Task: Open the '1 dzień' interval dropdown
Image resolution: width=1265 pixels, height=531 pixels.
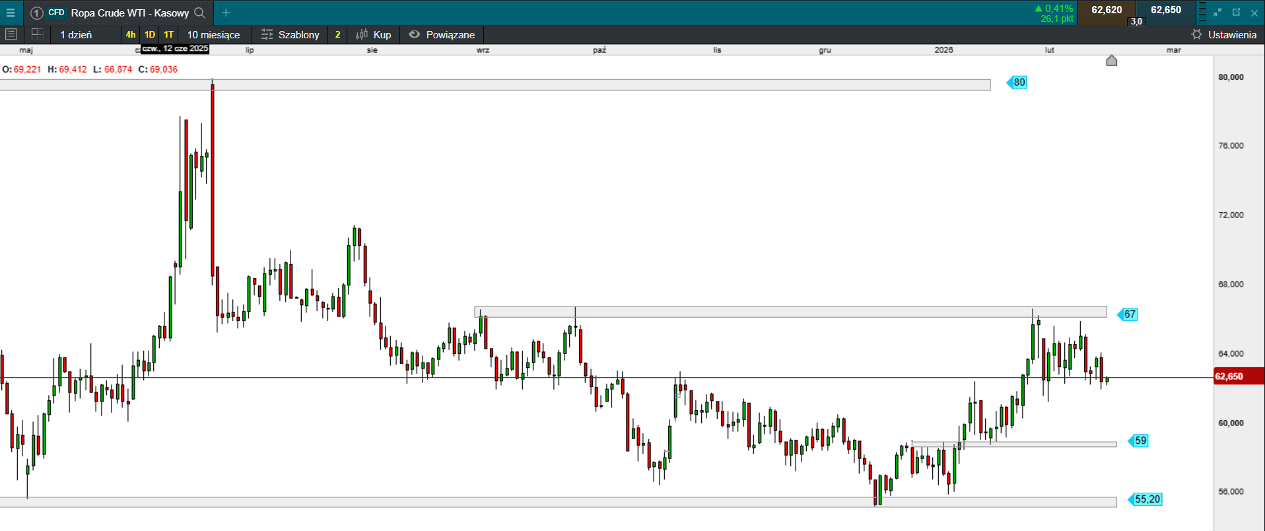Action: (x=77, y=35)
